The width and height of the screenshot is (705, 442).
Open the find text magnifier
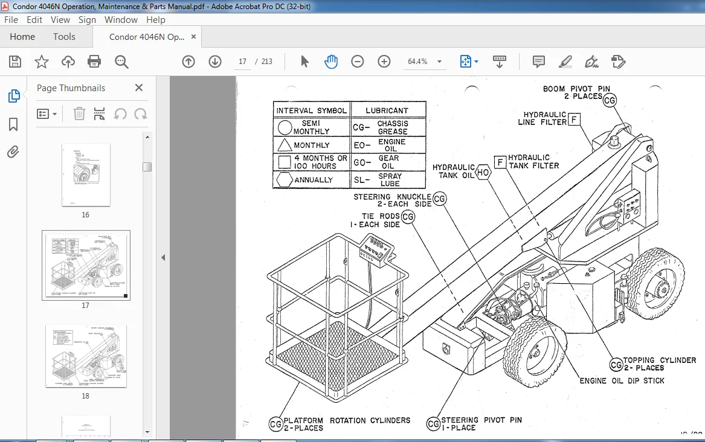click(x=121, y=62)
